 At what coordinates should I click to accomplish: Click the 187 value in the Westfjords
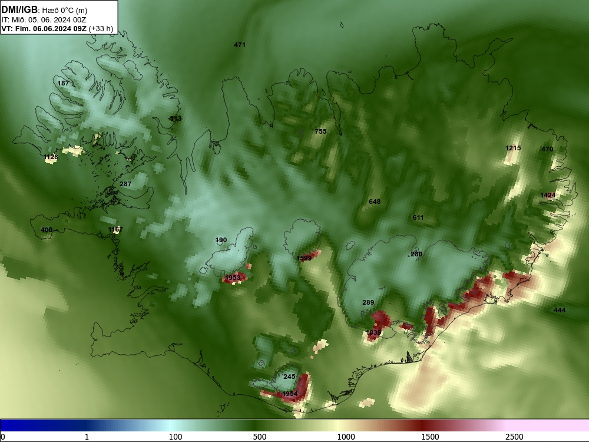pos(63,83)
